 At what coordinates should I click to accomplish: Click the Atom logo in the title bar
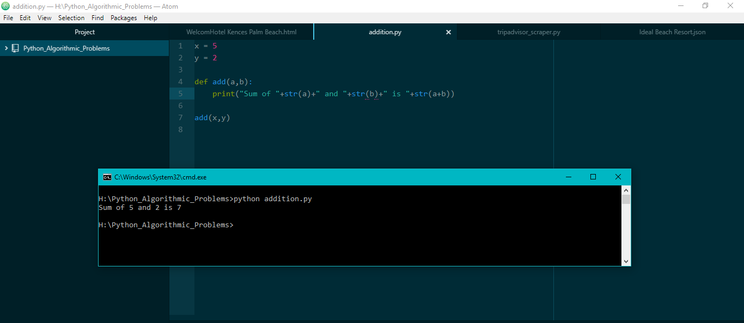(x=5, y=5)
